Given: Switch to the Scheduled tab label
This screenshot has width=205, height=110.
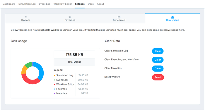Looking at the screenshot, I should (119, 20).
